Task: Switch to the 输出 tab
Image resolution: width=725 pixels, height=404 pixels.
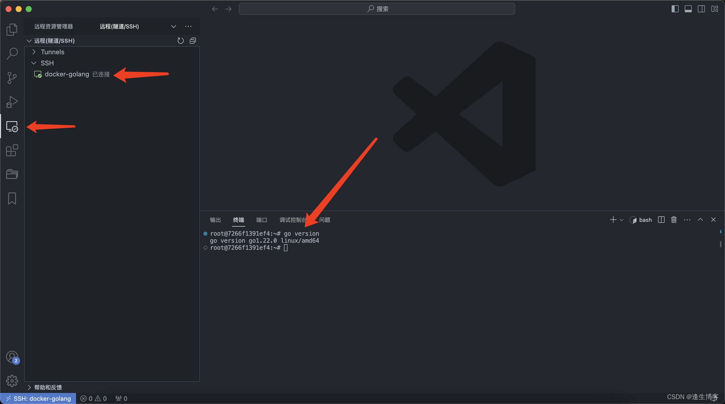Action: 215,220
